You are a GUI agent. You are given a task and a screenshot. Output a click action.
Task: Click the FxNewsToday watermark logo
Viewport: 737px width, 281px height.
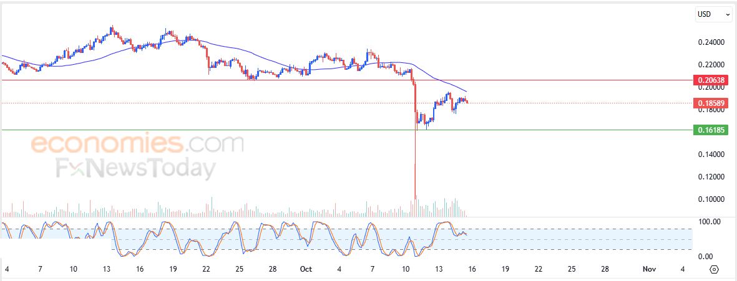coord(136,169)
